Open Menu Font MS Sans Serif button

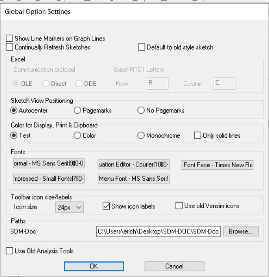(x=134, y=179)
